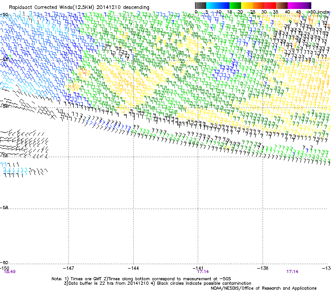This screenshot has width=331, height=291.
Task: Click the yellow 20-25 knots legend swatch
Action: (247, 5)
